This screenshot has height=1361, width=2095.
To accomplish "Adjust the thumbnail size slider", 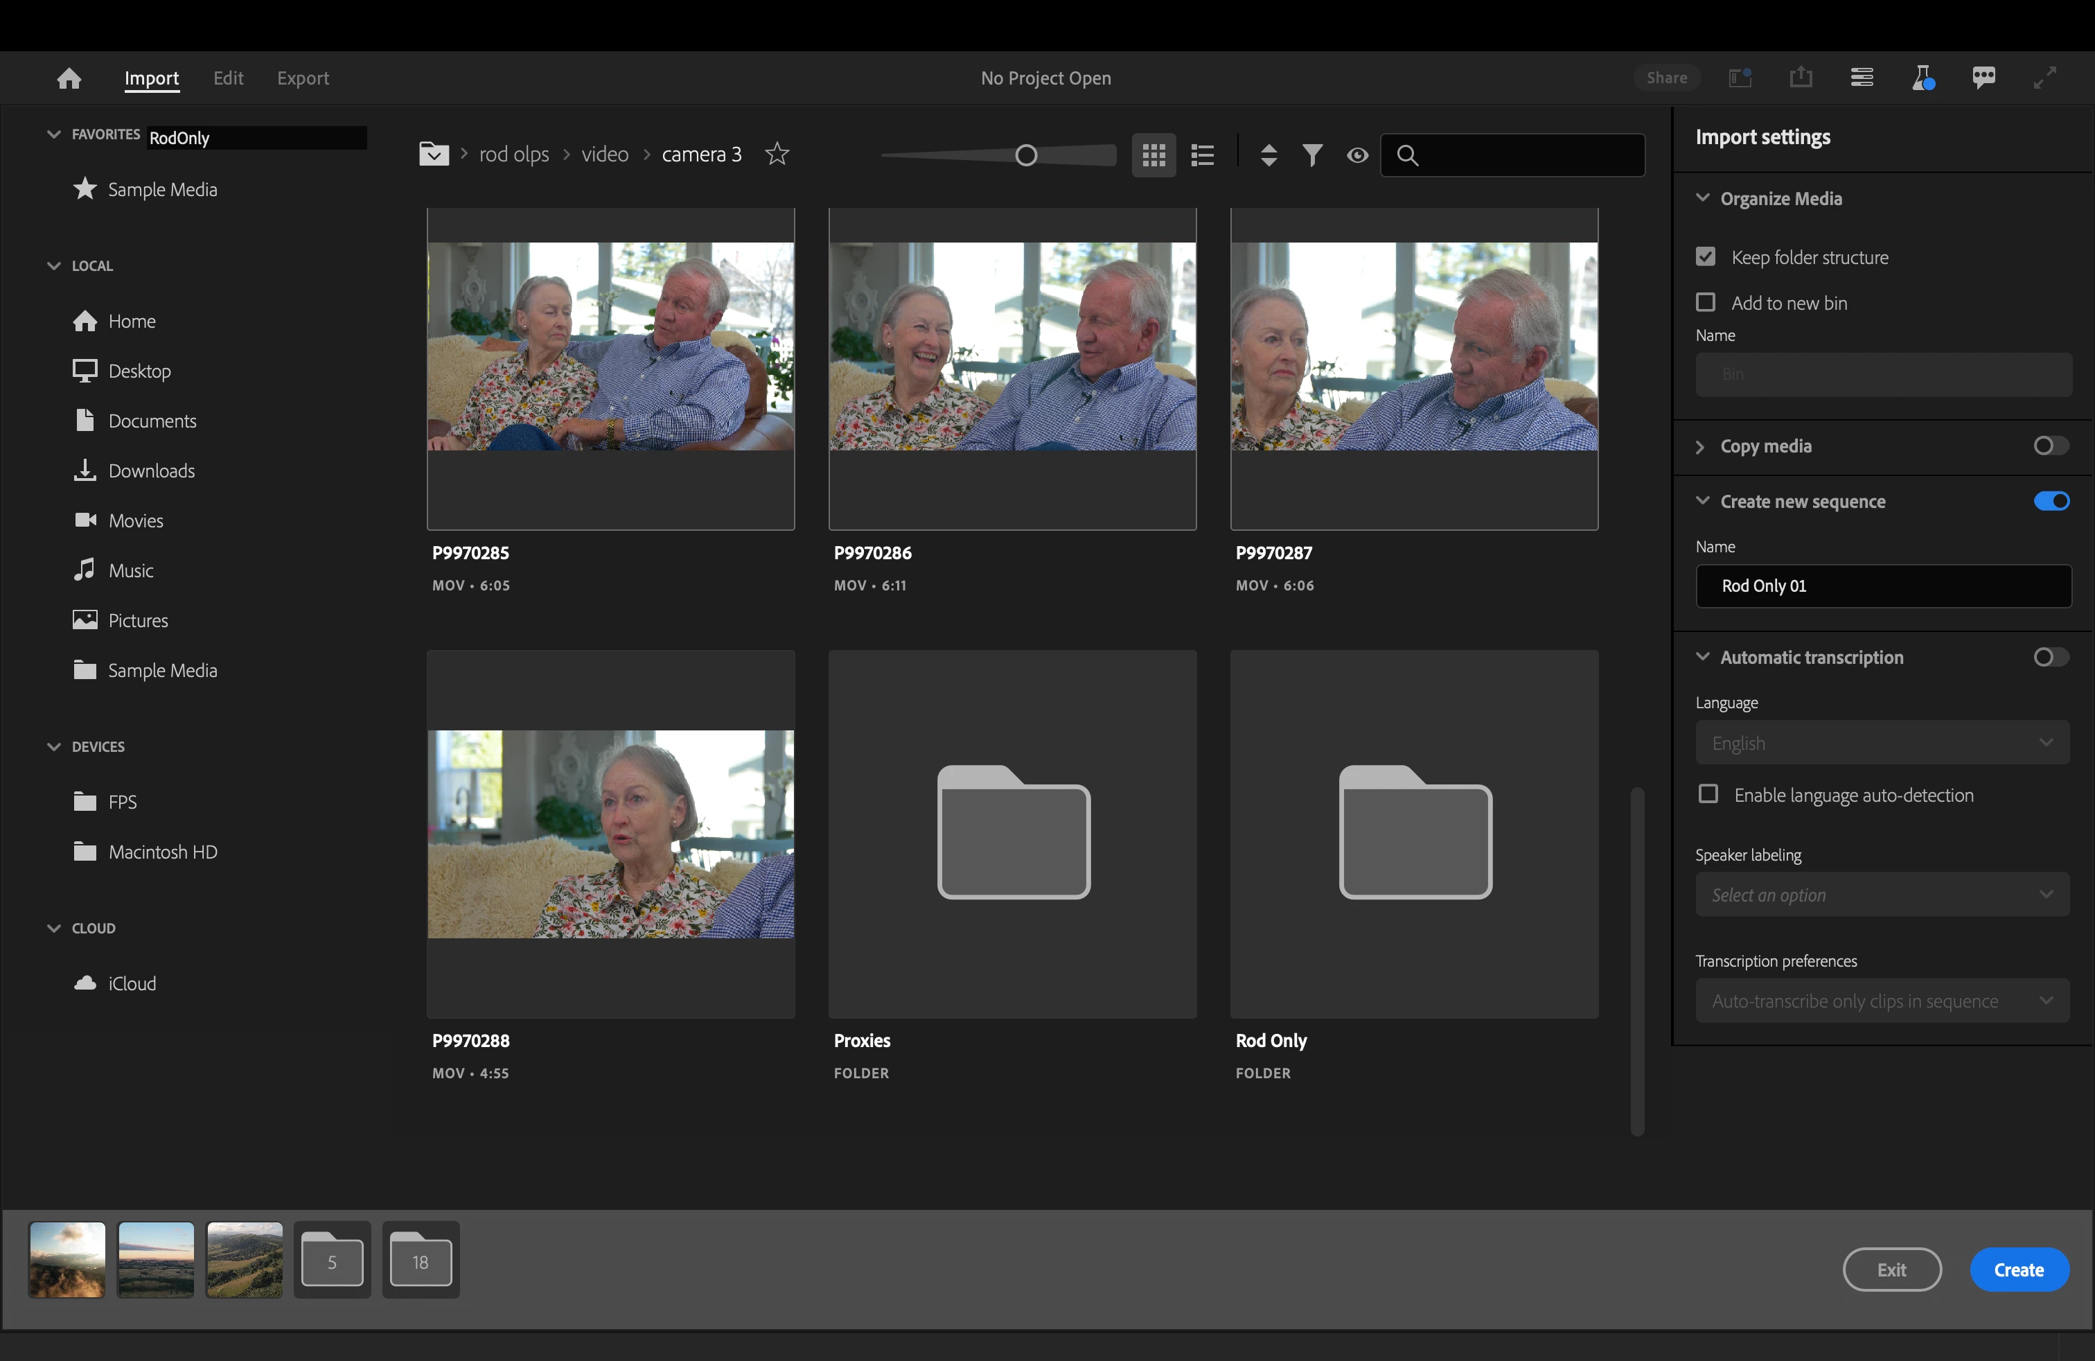I will coord(1025,156).
